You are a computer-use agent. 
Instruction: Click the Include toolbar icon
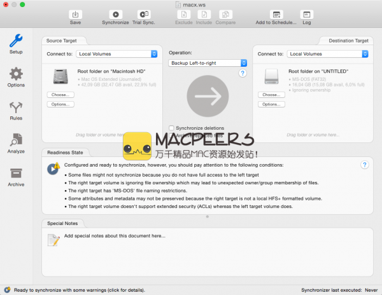(x=204, y=15)
